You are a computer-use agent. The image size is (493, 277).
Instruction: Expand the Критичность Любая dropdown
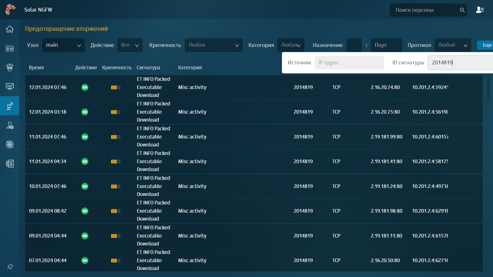pos(213,45)
